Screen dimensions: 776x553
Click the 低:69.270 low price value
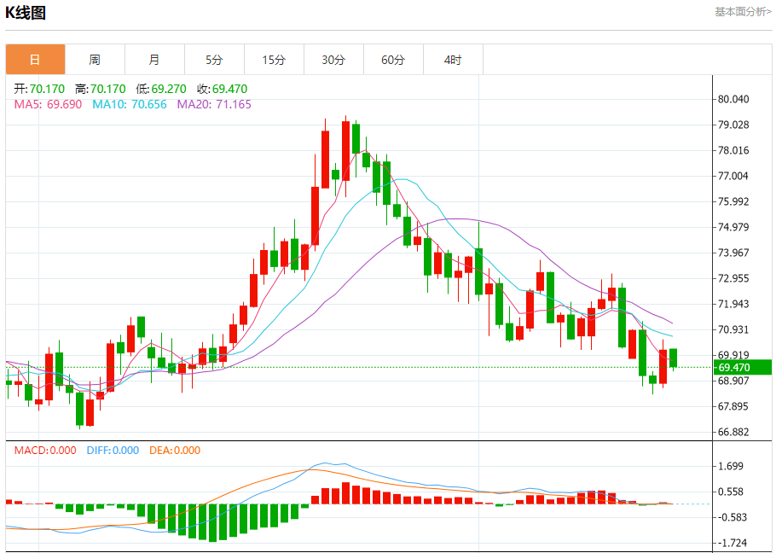[161, 89]
